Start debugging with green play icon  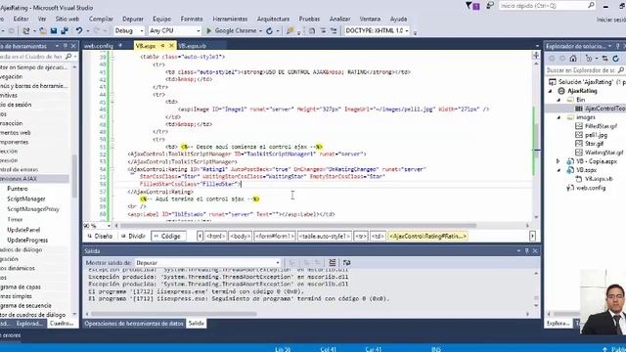208,30
